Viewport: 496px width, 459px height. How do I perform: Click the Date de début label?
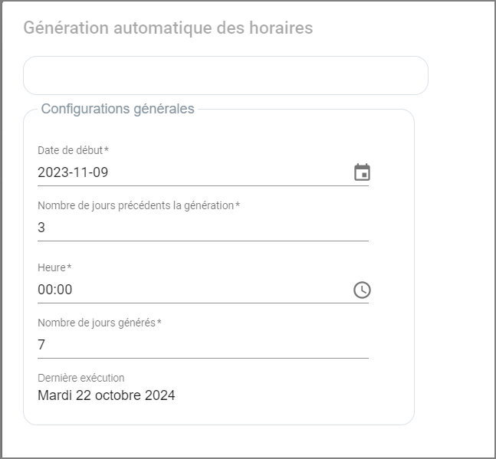point(70,150)
